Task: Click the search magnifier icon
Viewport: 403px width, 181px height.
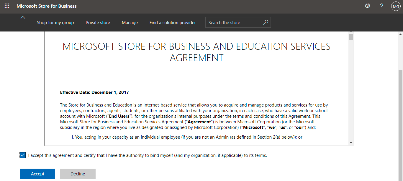Action: [x=266, y=22]
